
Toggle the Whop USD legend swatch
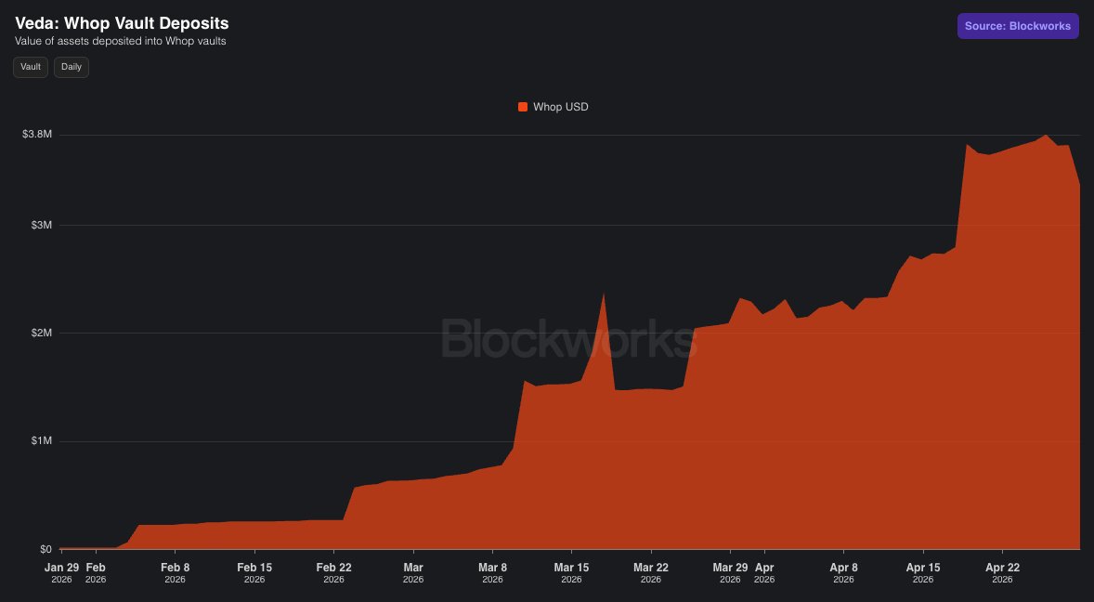click(523, 107)
